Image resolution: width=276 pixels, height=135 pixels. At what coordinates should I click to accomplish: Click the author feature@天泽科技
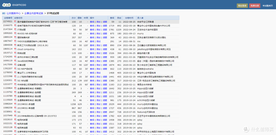pos(146,112)
